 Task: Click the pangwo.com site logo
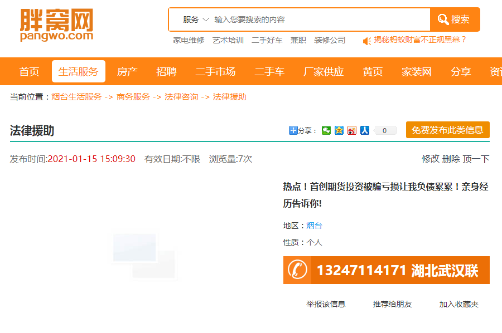pyautogui.click(x=57, y=25)
